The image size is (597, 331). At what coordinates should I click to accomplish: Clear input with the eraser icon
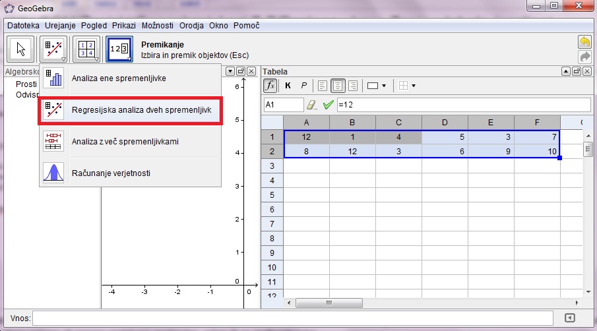point(312,105)
